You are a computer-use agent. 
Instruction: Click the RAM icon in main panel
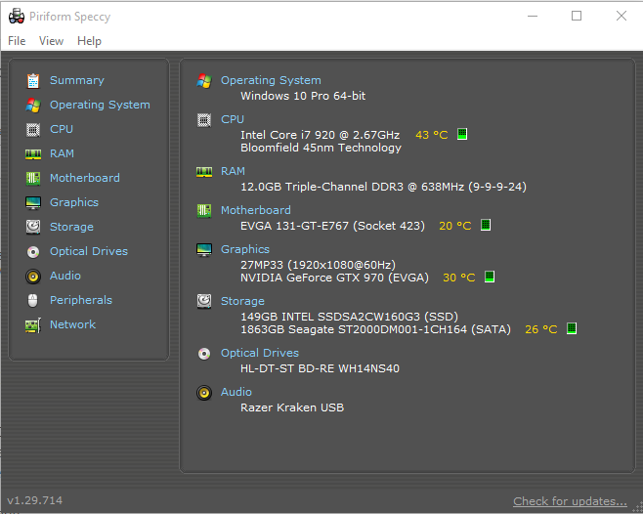204,171
